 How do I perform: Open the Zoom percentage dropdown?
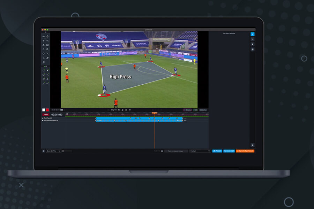click(53, 151)
